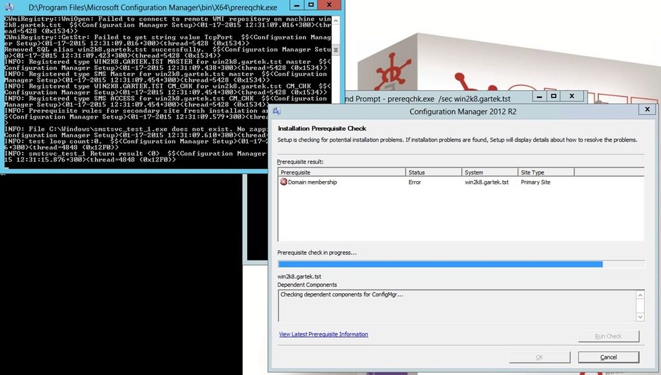Select the Domain membership prerequisite row
Viewport: 661px width, 375px height.
461,182
